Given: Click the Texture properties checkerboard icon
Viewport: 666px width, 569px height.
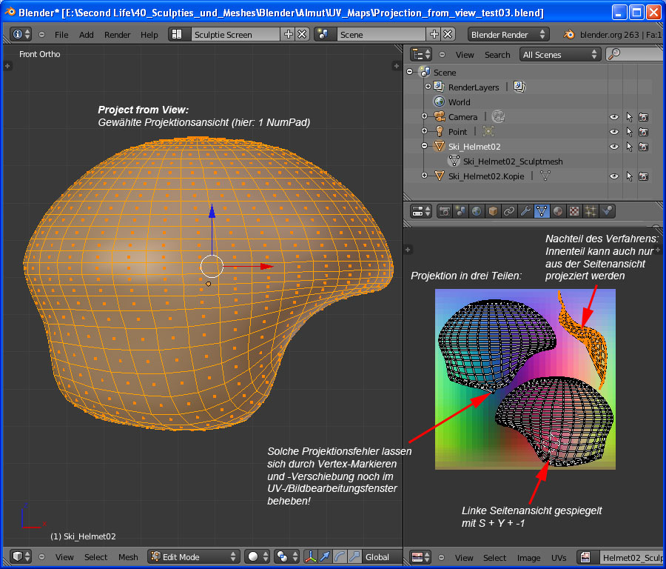Looking at the screenshot, I should (x=574, y=211).
